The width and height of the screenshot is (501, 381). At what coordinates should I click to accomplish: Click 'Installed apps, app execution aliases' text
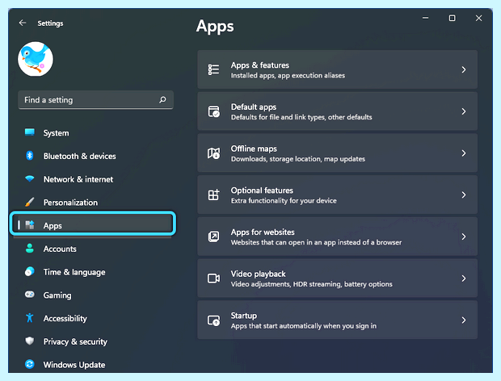[x=288, y=76]
